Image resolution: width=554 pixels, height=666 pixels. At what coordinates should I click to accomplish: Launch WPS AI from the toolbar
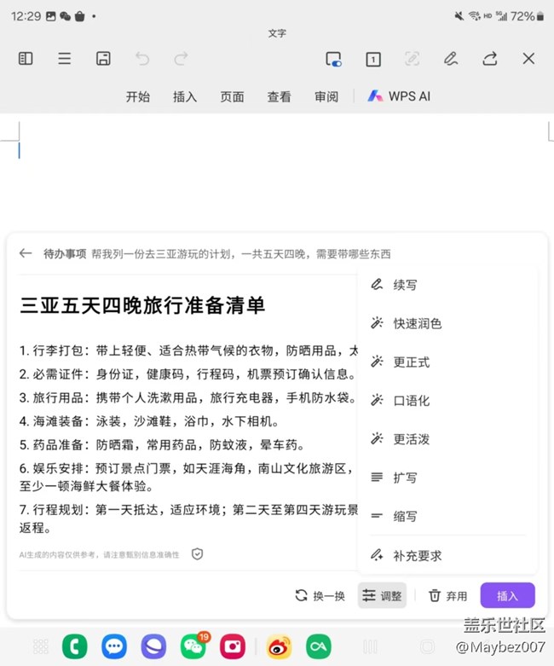[399, 96]
